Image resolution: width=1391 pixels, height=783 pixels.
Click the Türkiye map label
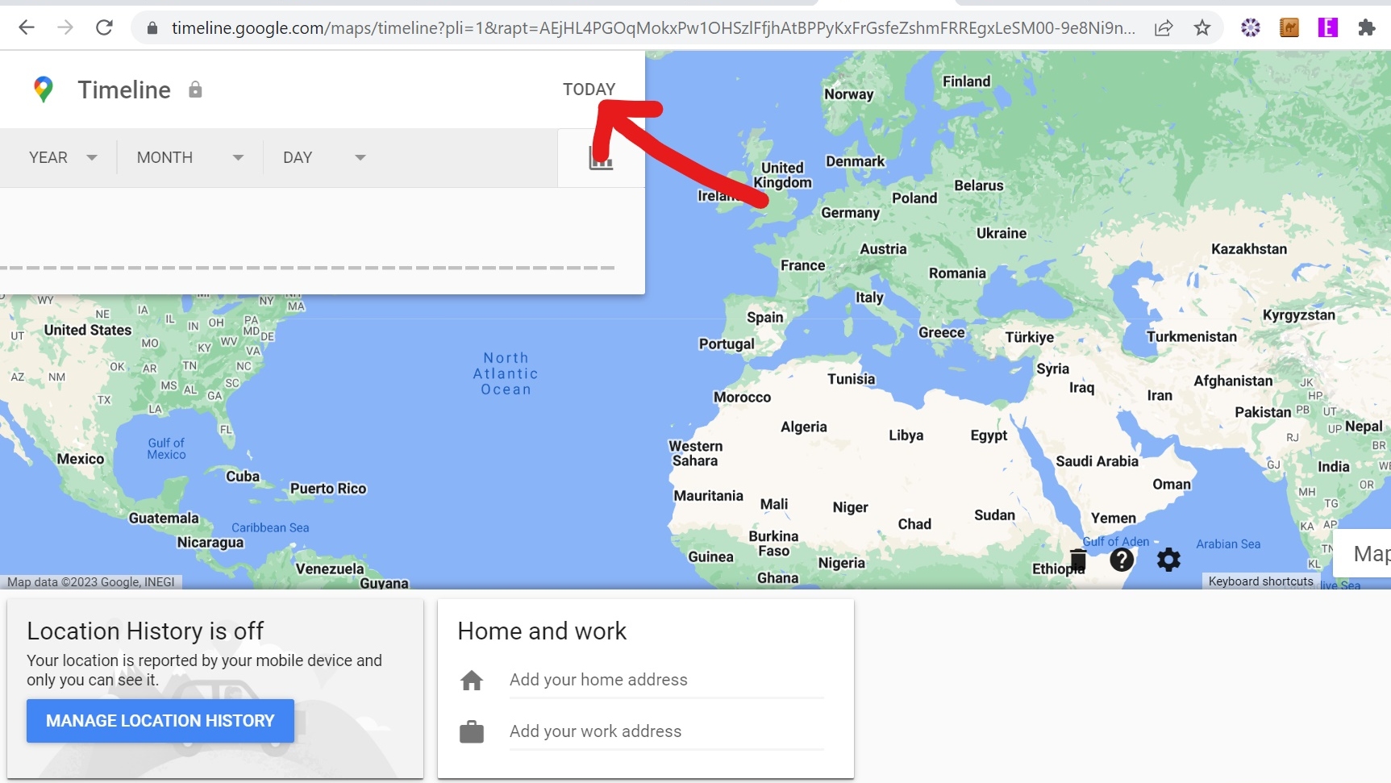point(1029,337)
